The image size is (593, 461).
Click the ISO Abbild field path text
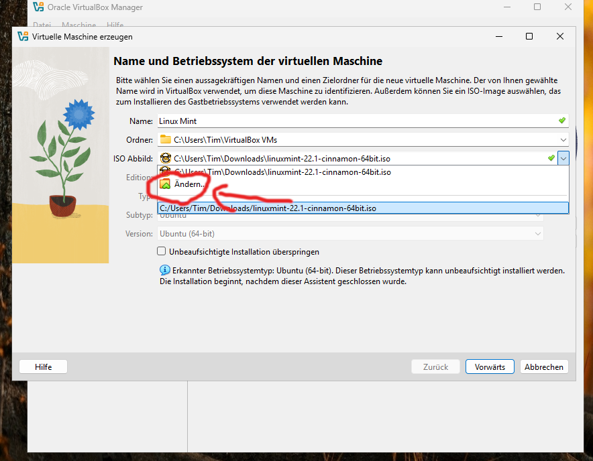pyautogui.click(x=282, y=159)
